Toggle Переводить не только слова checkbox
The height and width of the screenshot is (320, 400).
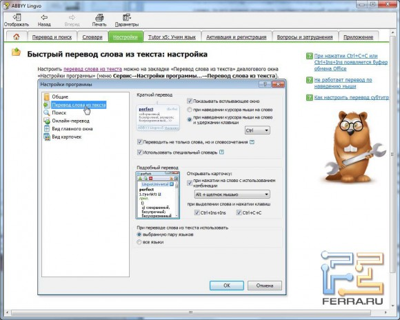coord(140,142)
